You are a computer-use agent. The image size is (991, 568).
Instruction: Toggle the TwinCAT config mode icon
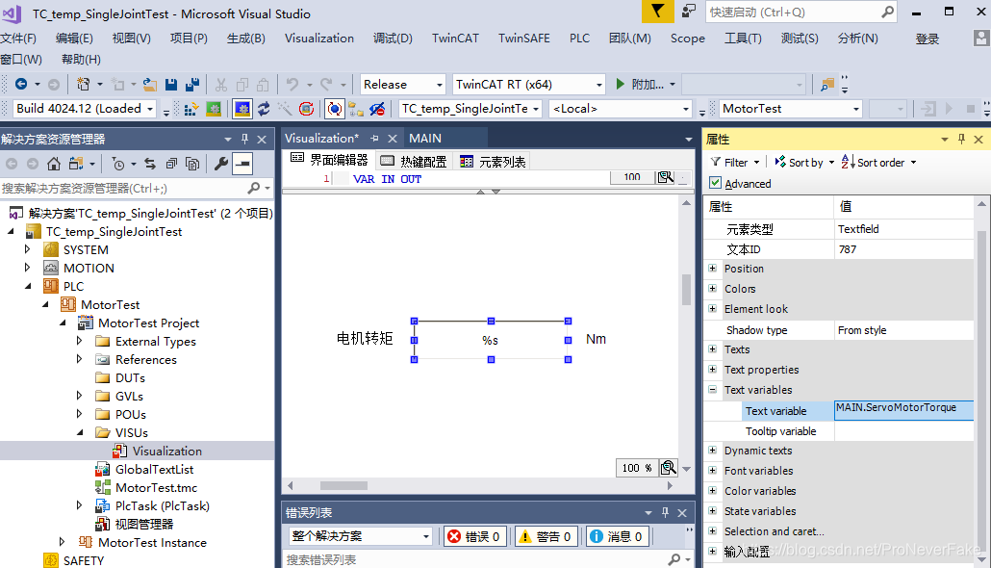pos(242,109)
